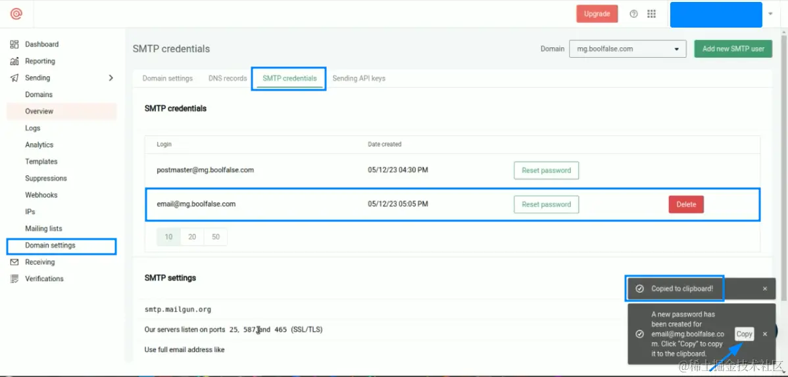Click the Login column header
788x377 pixels.
pyautogui.click(x=164, y=144)
